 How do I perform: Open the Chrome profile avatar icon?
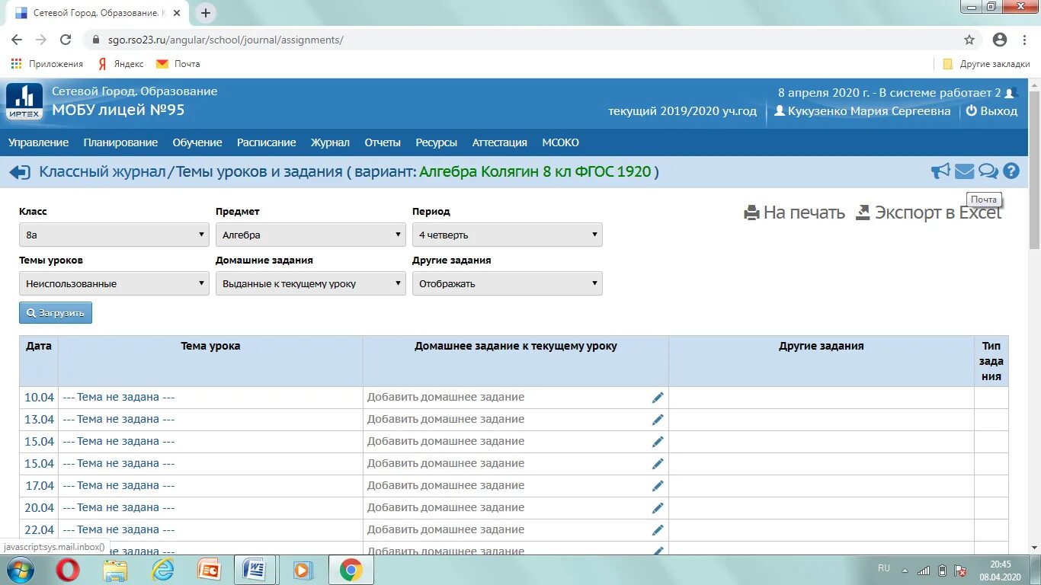click(1000, 40)
